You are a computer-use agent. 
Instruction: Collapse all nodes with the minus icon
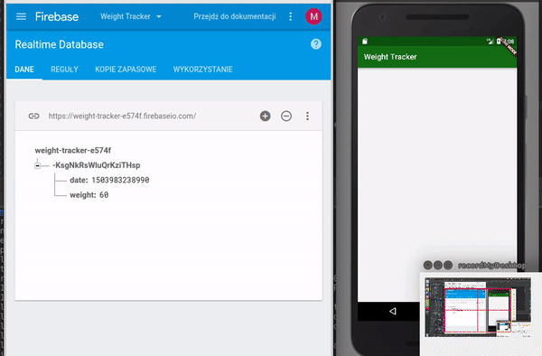pyautogui.click(x=286, y=117)
